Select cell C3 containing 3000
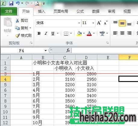The image size is (138, 126). [64, 74]
